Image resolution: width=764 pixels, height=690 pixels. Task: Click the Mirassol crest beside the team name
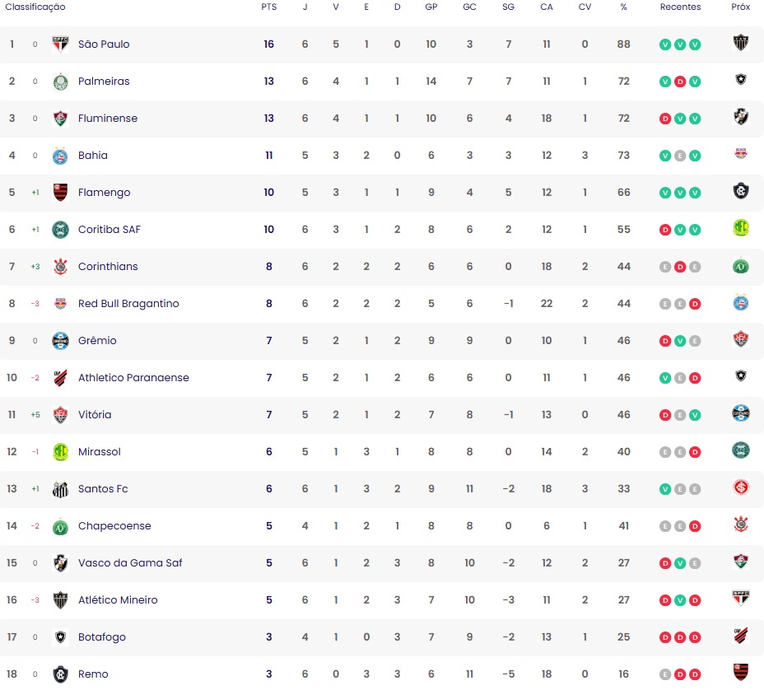tap(60, 452)
